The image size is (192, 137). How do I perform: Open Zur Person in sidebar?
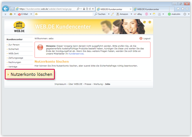[x=14, y=45]
